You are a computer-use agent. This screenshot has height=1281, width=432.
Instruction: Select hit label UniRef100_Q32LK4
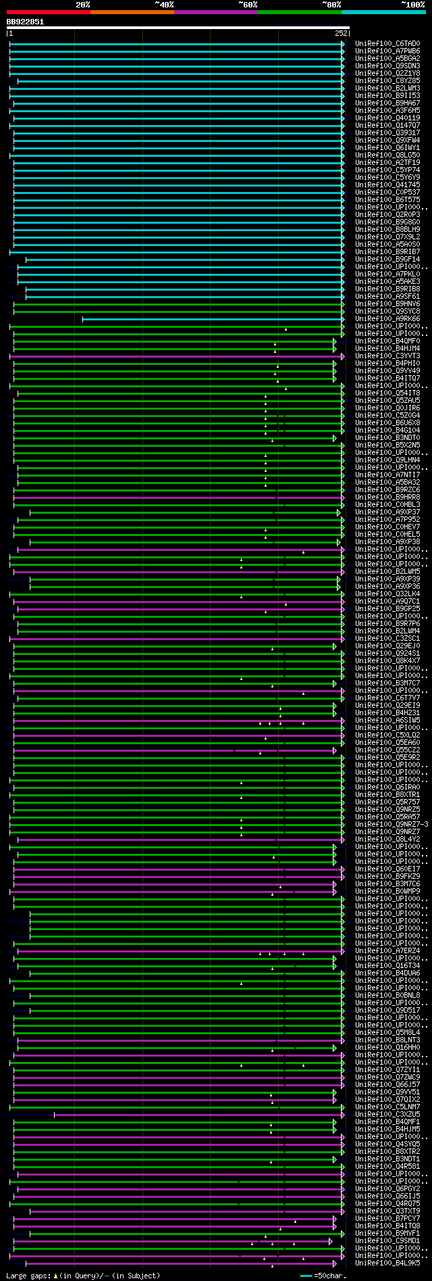[x=387, y=594]
